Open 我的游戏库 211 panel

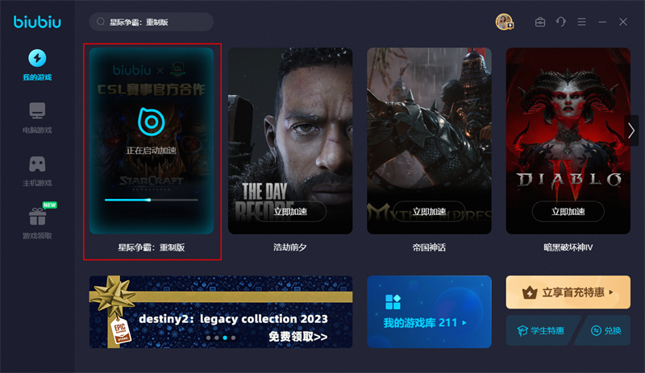(x=429, y=312)
